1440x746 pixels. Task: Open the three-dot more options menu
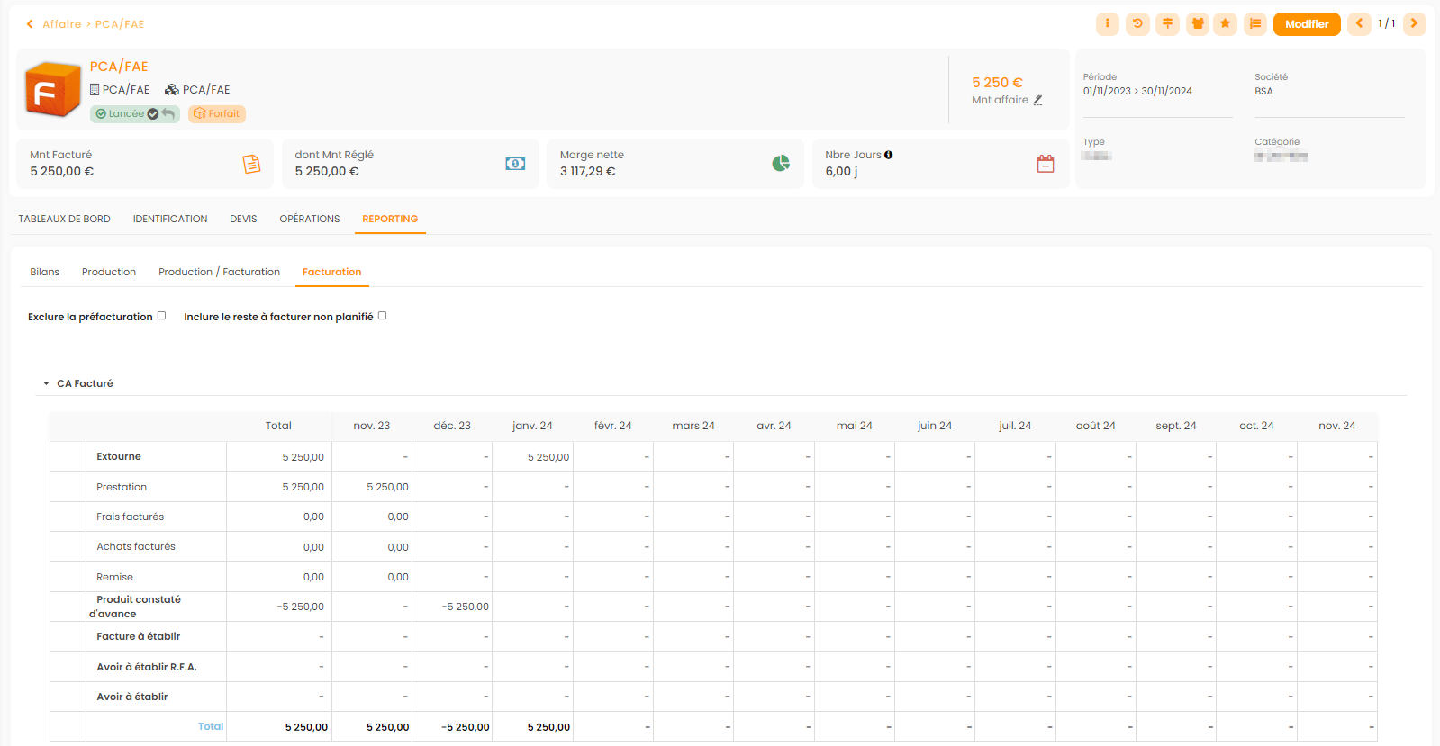(x=1107, y=24)
